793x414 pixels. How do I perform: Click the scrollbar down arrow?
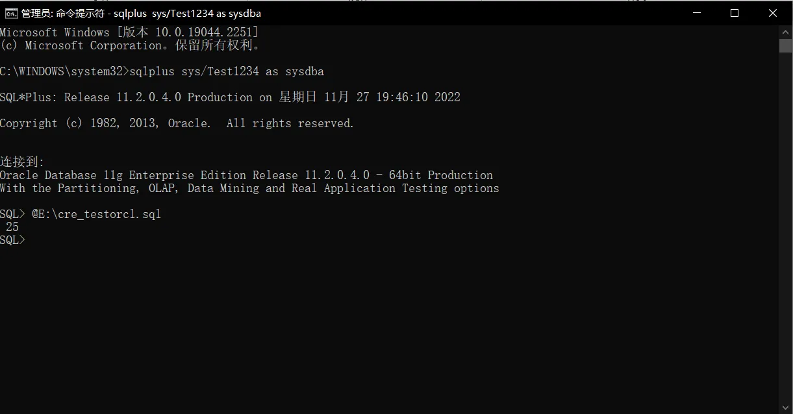[x=785, y=408]
